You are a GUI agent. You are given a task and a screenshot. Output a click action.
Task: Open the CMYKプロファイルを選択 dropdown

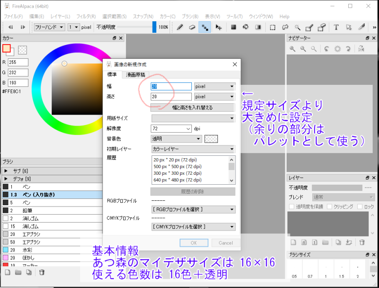click(x=193, y=227)
